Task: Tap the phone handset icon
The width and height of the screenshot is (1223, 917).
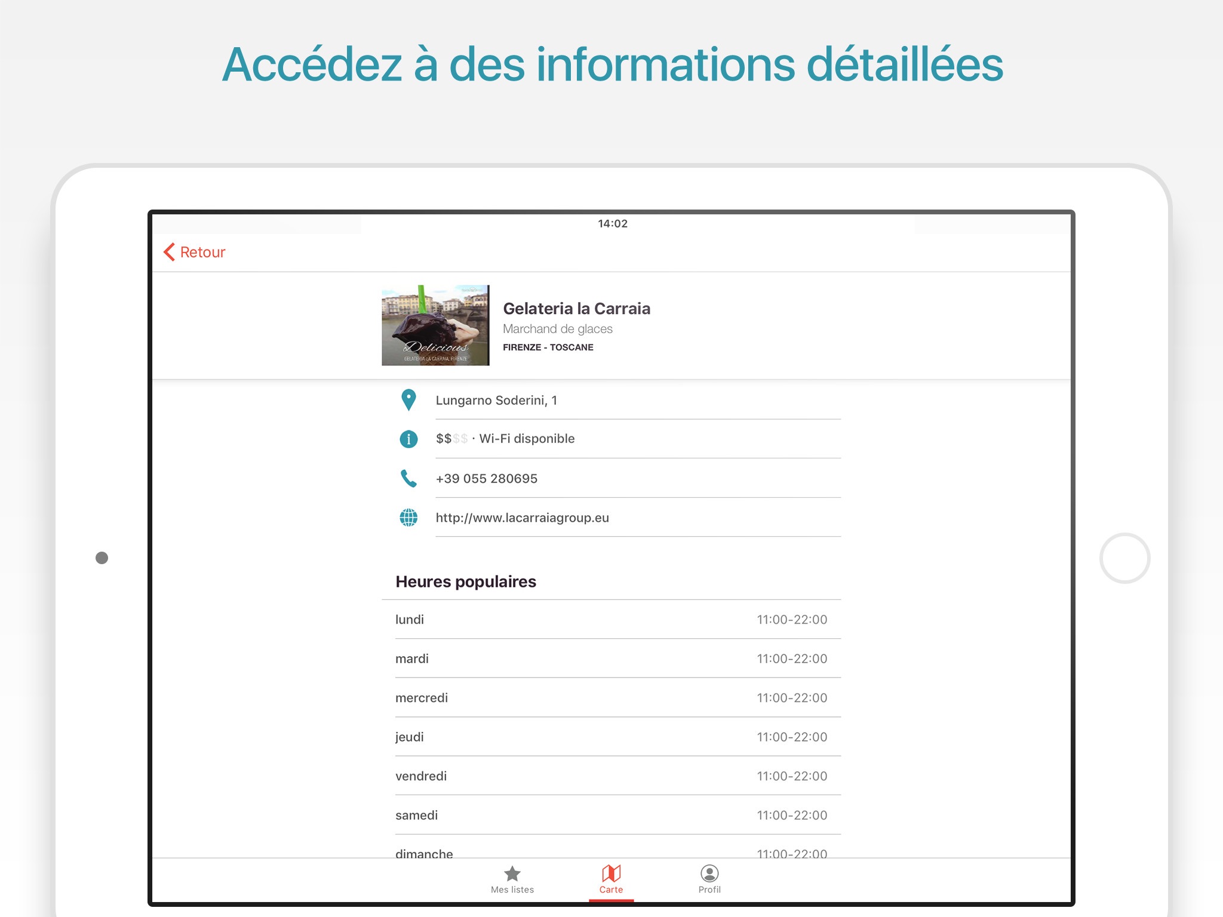Action: pos(408,478)
